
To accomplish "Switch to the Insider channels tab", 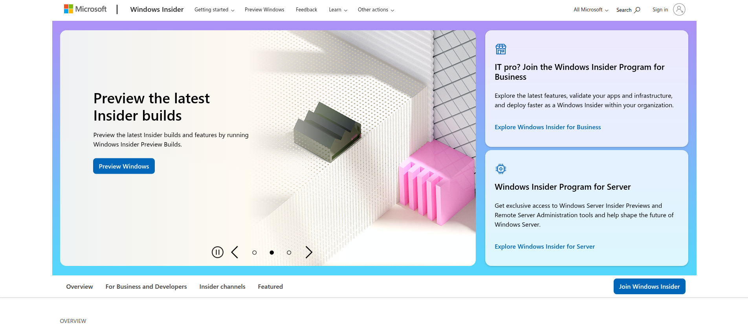I will click(222, 287).
